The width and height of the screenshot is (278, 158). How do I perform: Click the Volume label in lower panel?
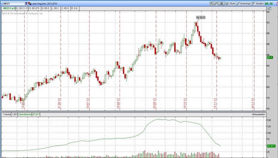[7, 115]
